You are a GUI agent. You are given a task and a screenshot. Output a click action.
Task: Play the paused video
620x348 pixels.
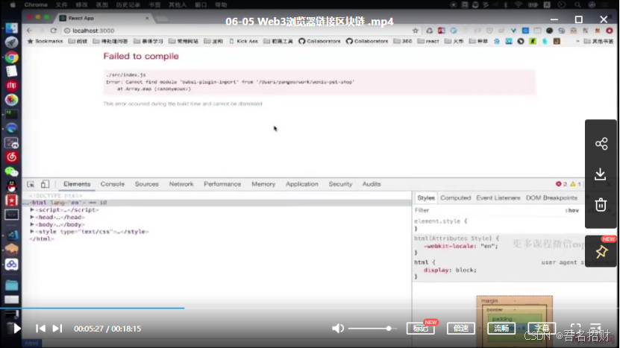16,329
